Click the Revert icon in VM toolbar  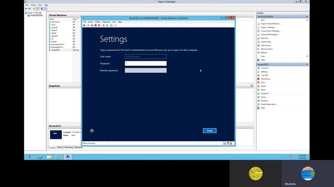point(115,25)
